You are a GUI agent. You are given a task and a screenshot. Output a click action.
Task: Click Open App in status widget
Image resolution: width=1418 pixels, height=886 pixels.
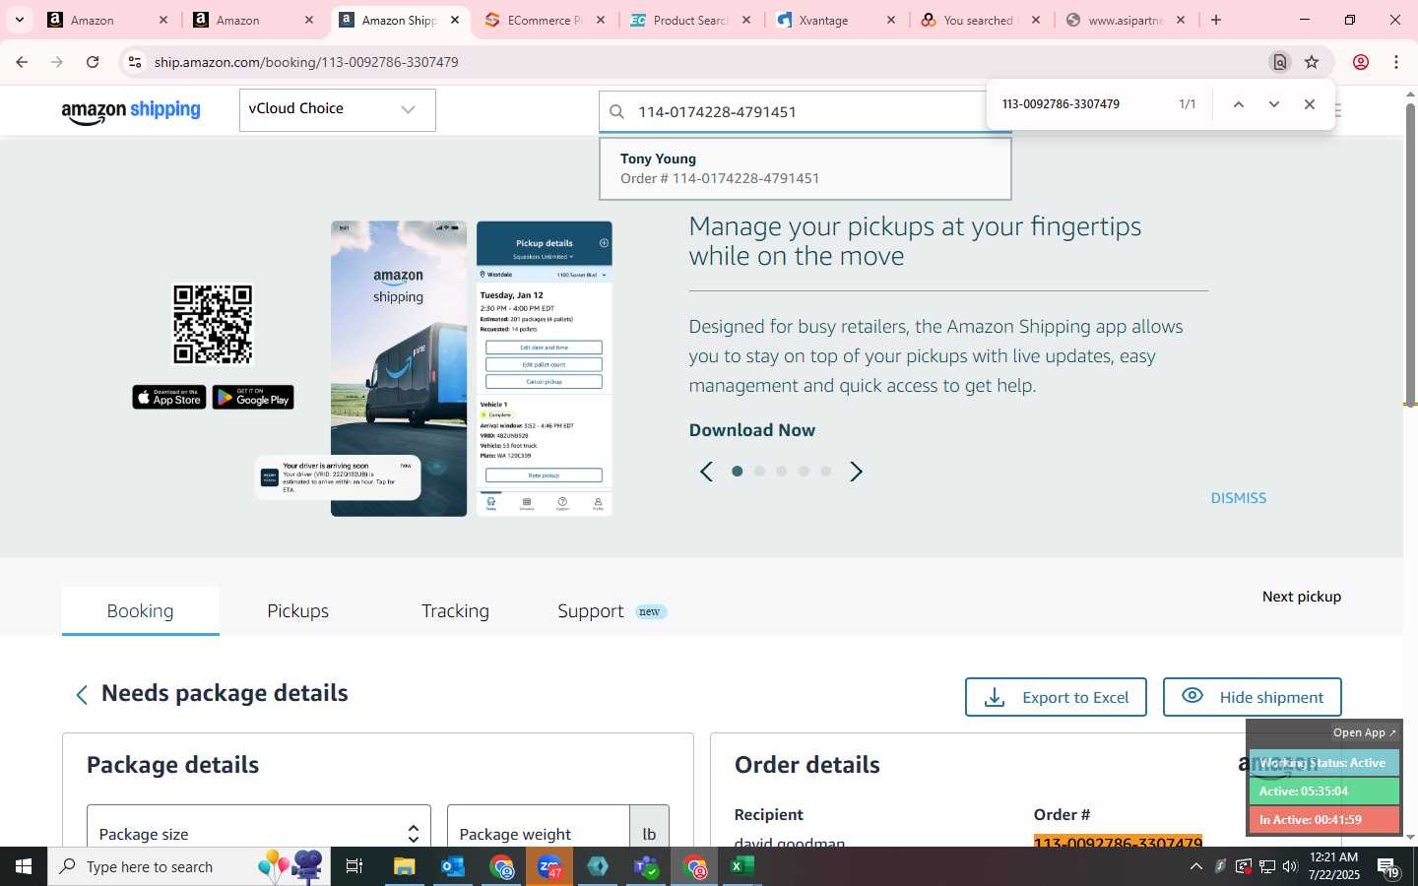(1364, 732)
